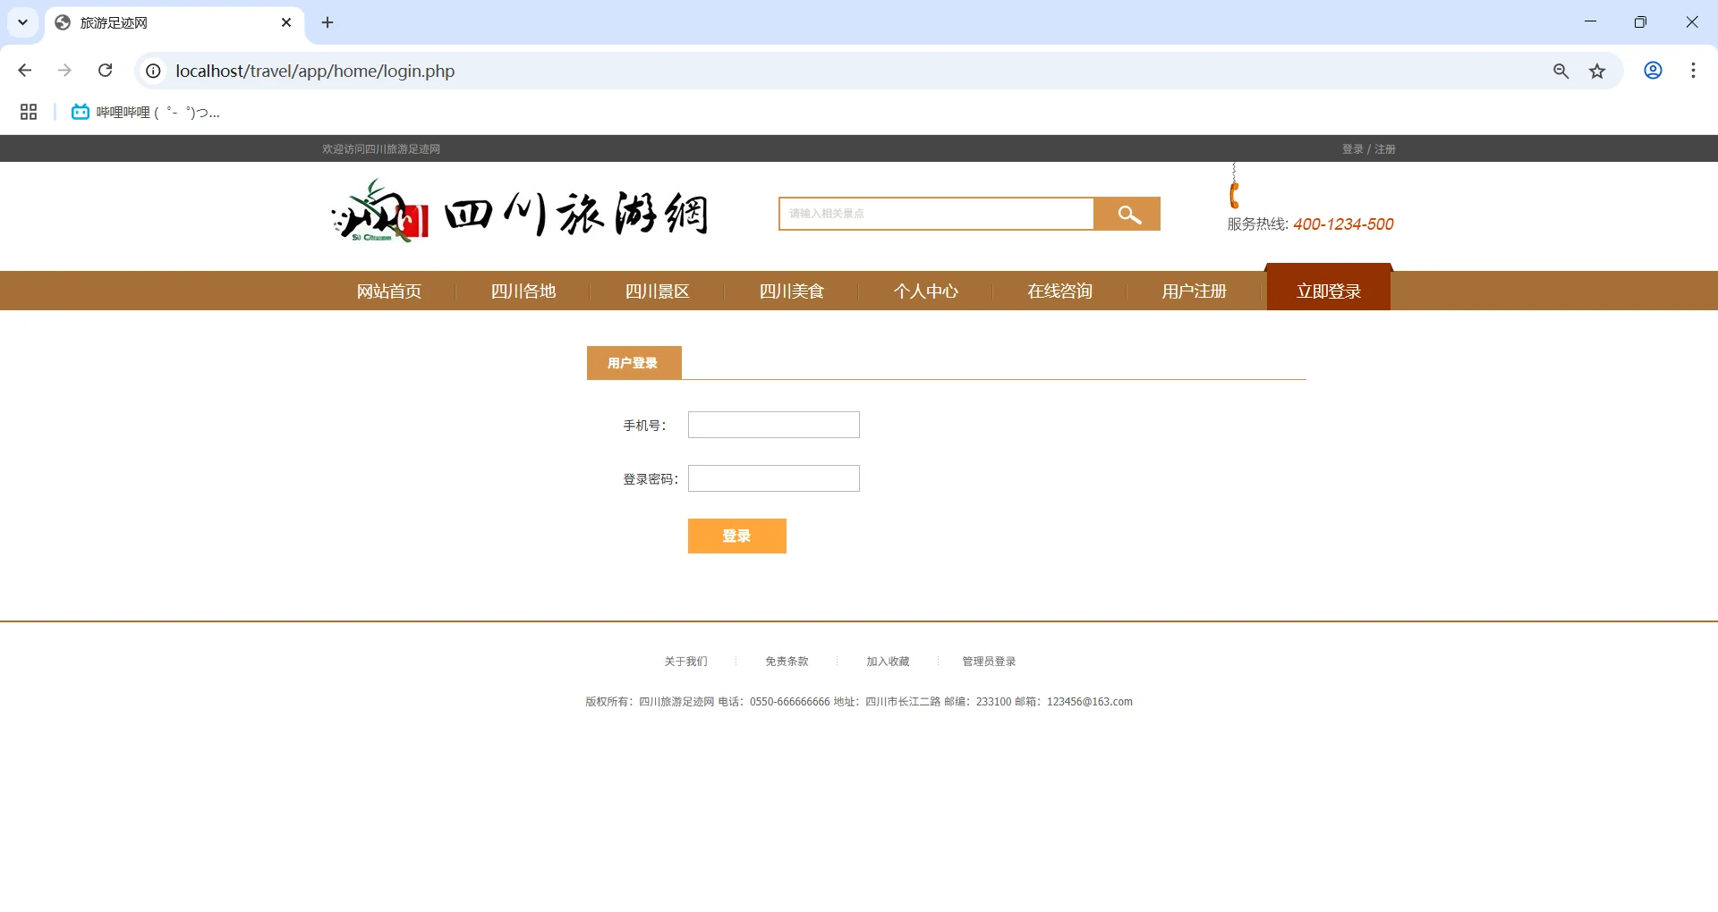Open the browser zoom control in address bar
Image resolution: width=1718 pixels, height=912 pixels.
click(x=1561, y=71)
